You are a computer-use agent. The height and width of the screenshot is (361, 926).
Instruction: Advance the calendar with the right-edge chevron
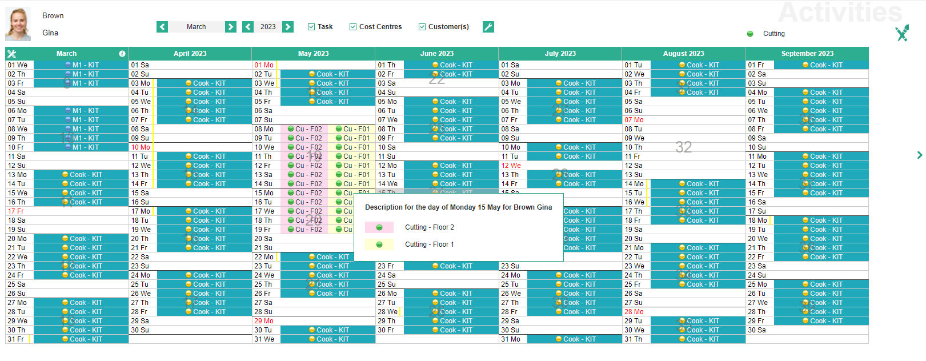pos(920,155)
